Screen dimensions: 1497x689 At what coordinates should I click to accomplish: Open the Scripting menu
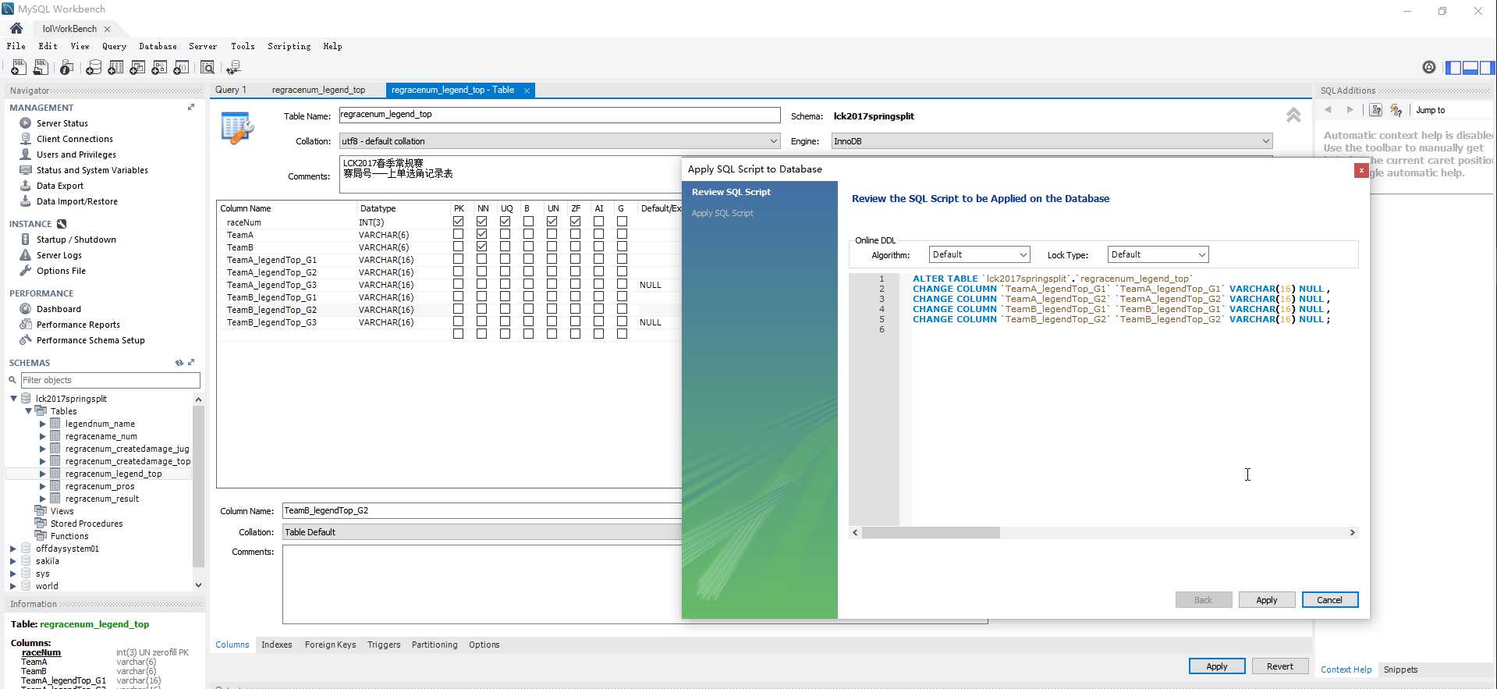pos(289,46)
